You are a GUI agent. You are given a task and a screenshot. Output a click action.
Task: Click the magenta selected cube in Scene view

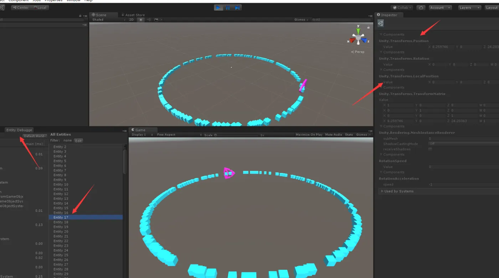coord(303,85)
